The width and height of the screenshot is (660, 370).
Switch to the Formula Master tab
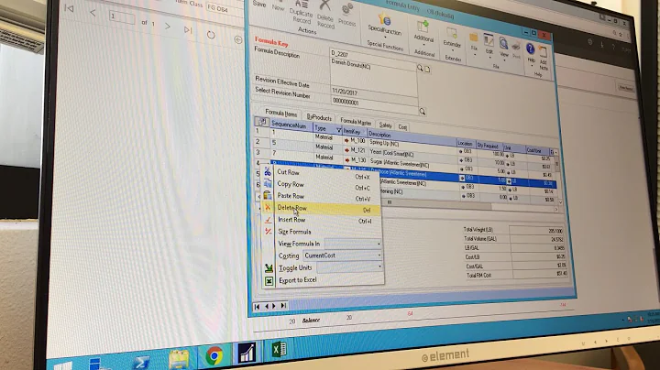tap(356, 122)
